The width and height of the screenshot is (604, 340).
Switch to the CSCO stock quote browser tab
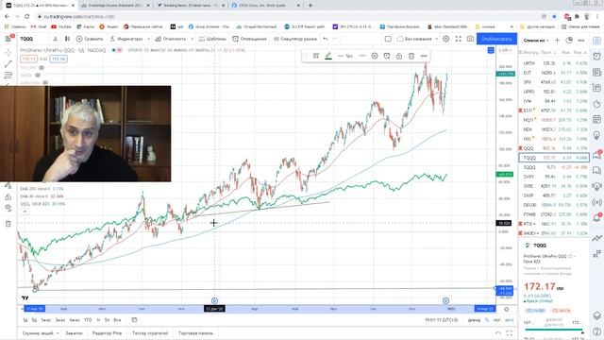(x=266, y=6)
